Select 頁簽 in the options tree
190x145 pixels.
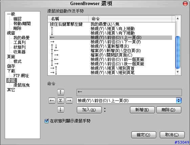(x=11, y=56)
